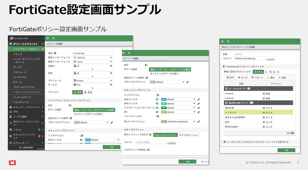308x170 pixels.
Task: Click 拒否 action button
Action: (88, 92)
